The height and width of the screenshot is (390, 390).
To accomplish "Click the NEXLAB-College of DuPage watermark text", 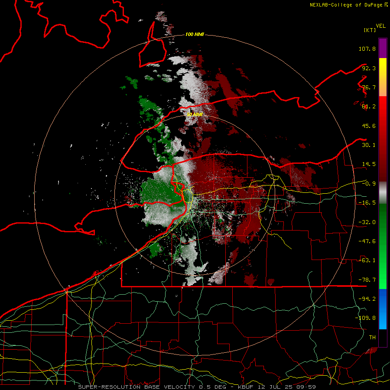I will (x=348, y=5).
